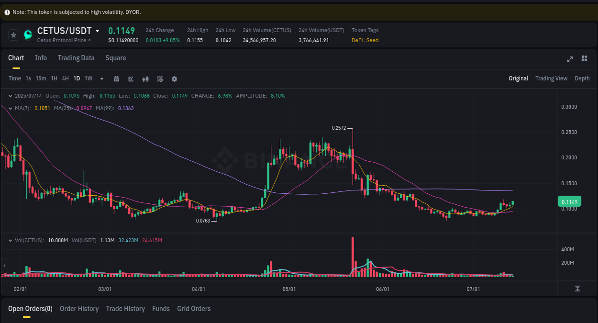Collapse the moving averages row chevron
The image size is (598, 323).
pos(10,108)
